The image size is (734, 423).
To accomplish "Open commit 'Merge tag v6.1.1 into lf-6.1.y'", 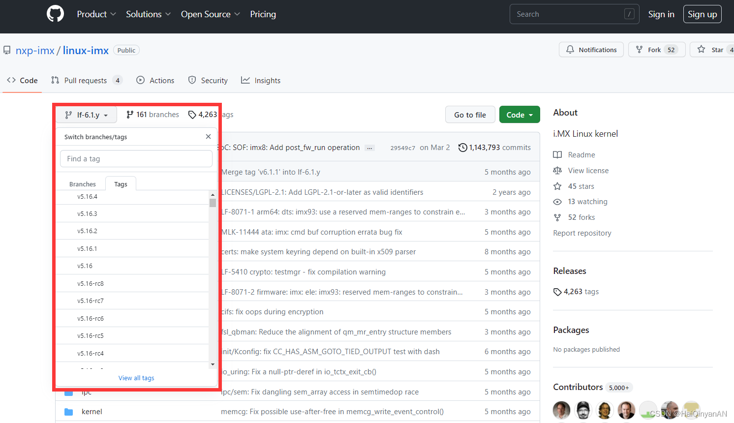I will click(271, 172).
